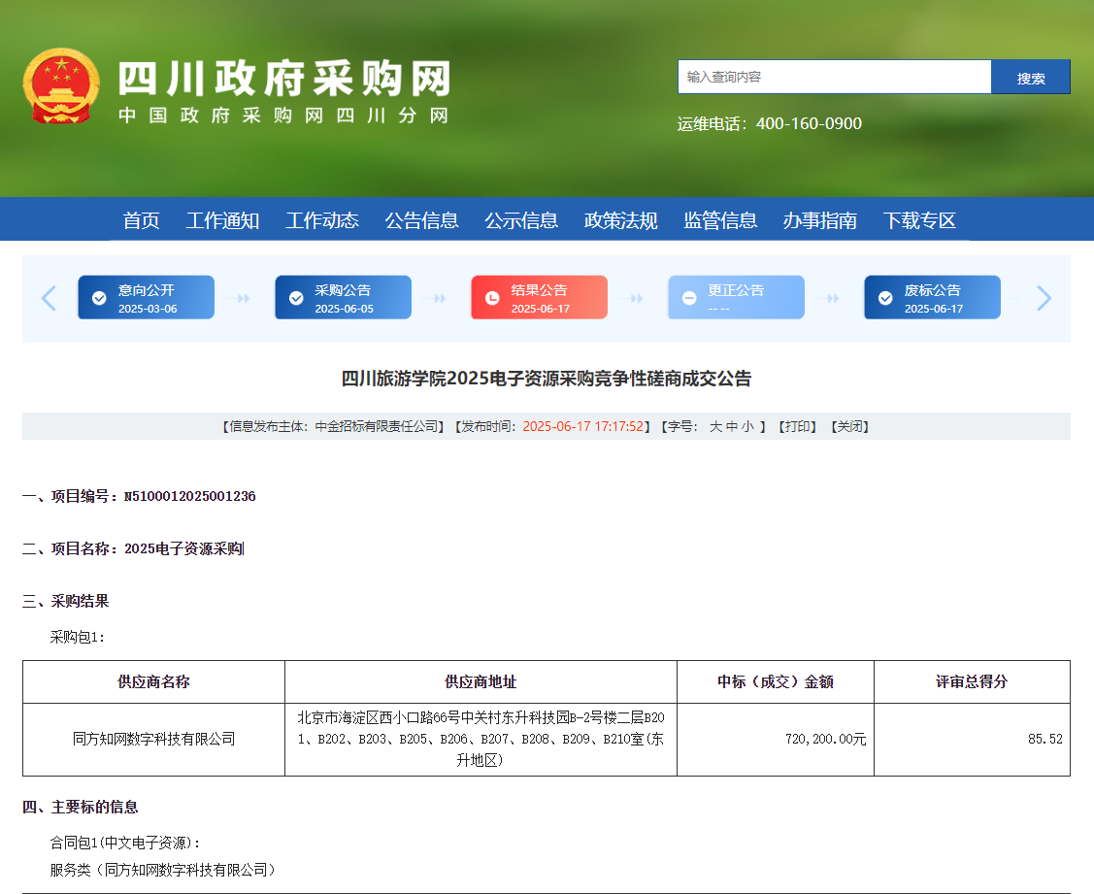Click the announcement title heading
Image resolution: width=1094 pixels, height=894 pixels.
click(x=547, y=379)
